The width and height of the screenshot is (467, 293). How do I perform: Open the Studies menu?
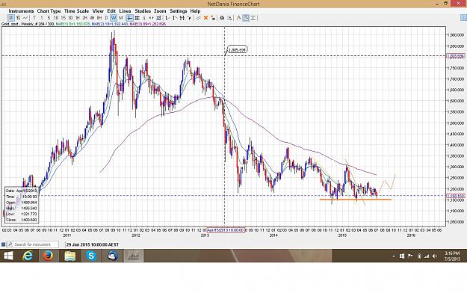[x=143, y=11]
